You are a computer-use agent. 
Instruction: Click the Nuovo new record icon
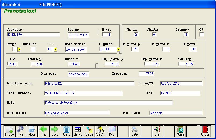click(9, 131)
